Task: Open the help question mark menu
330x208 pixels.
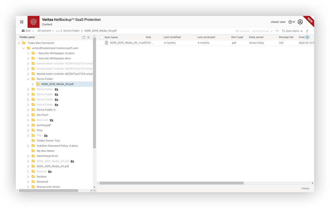Action: [x=292, y=22]
